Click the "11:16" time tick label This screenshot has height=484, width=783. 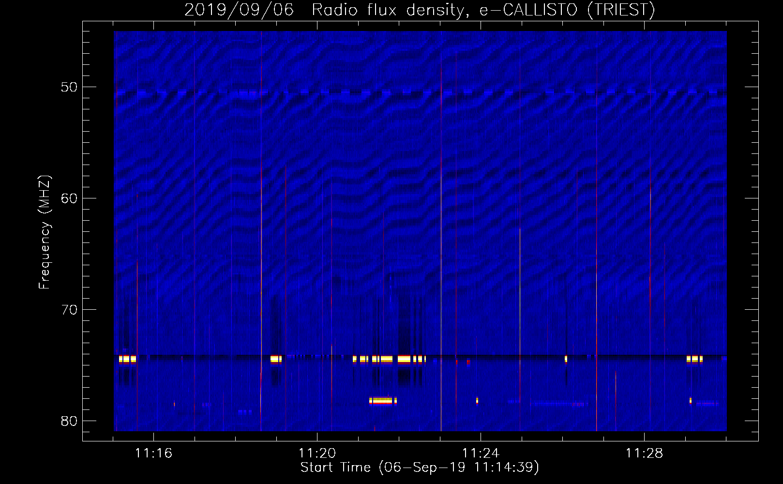(x=153, y=453)
